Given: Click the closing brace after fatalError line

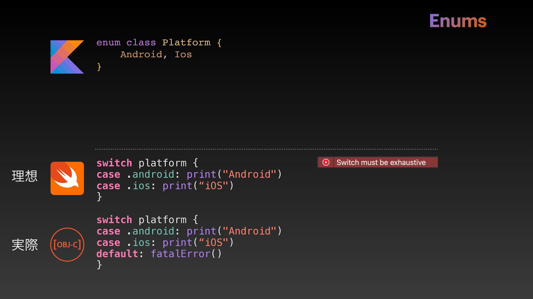Looking at the screenshot, I should pos(99,265).
